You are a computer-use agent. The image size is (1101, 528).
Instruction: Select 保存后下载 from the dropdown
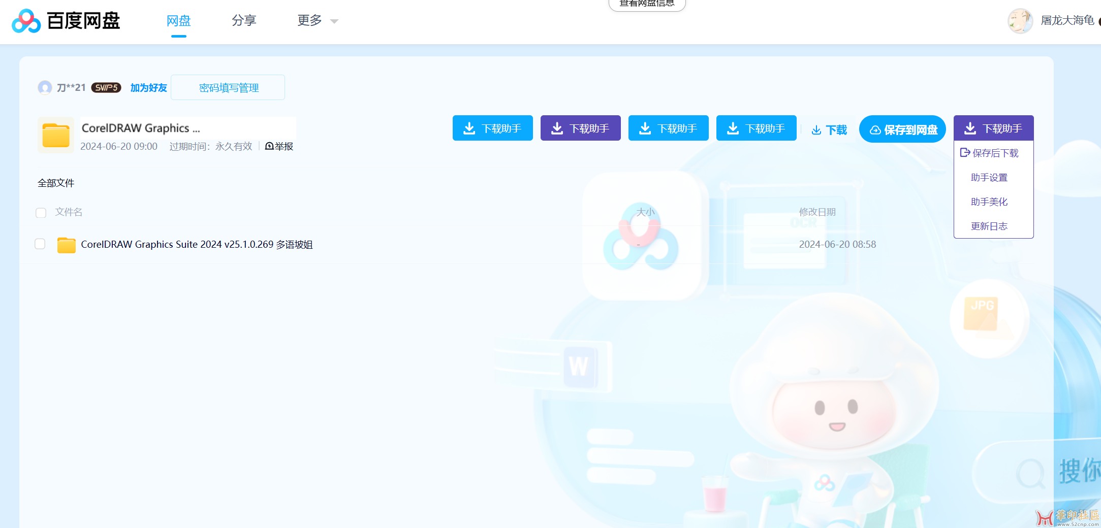point(989,153)
